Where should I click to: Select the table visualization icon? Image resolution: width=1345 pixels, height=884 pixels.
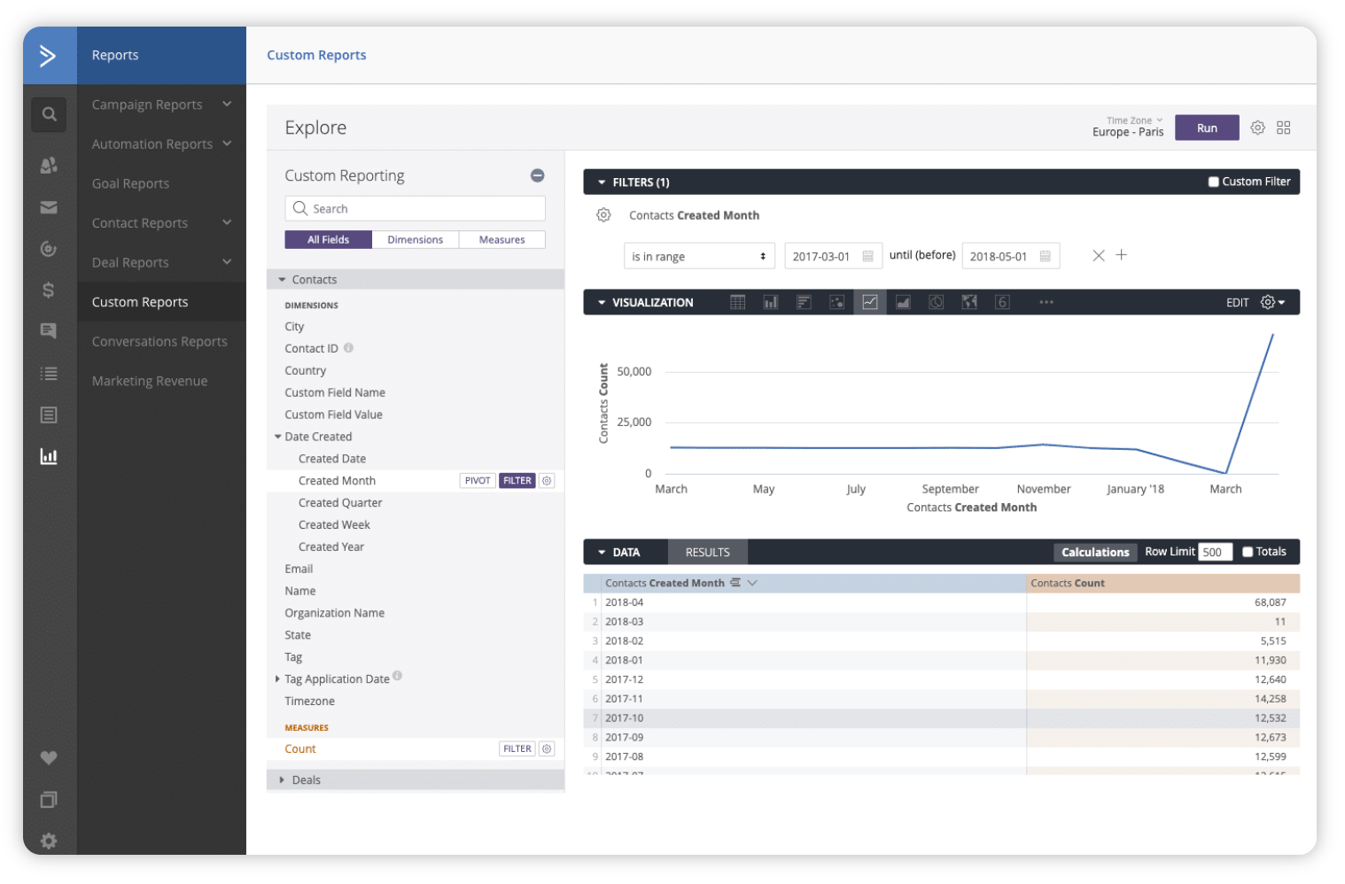[737, 302]
